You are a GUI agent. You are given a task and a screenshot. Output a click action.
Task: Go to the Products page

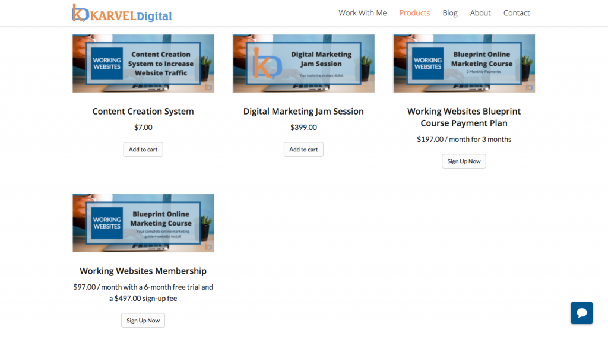(414, 13)
